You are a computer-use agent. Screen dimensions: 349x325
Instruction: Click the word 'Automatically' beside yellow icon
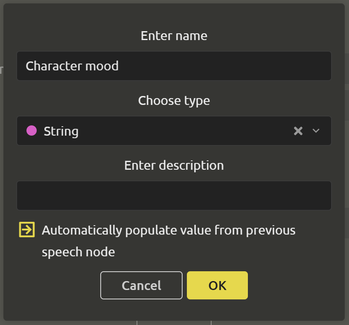tap(82, 231)
